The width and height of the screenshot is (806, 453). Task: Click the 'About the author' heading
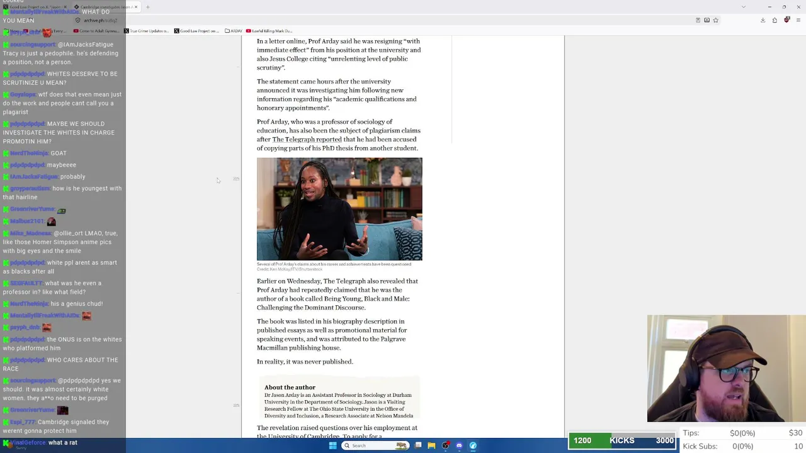pyautogui.click(x=290, y=388)
